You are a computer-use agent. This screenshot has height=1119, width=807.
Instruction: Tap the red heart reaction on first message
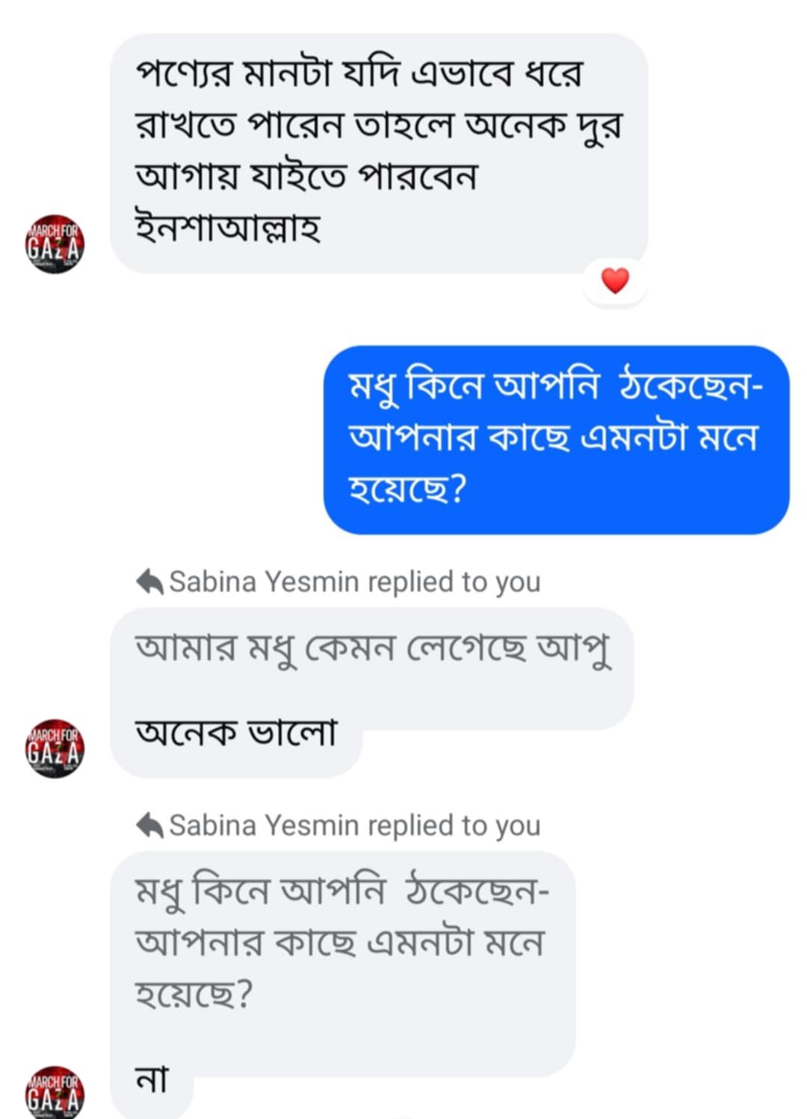tap(615, 281)
